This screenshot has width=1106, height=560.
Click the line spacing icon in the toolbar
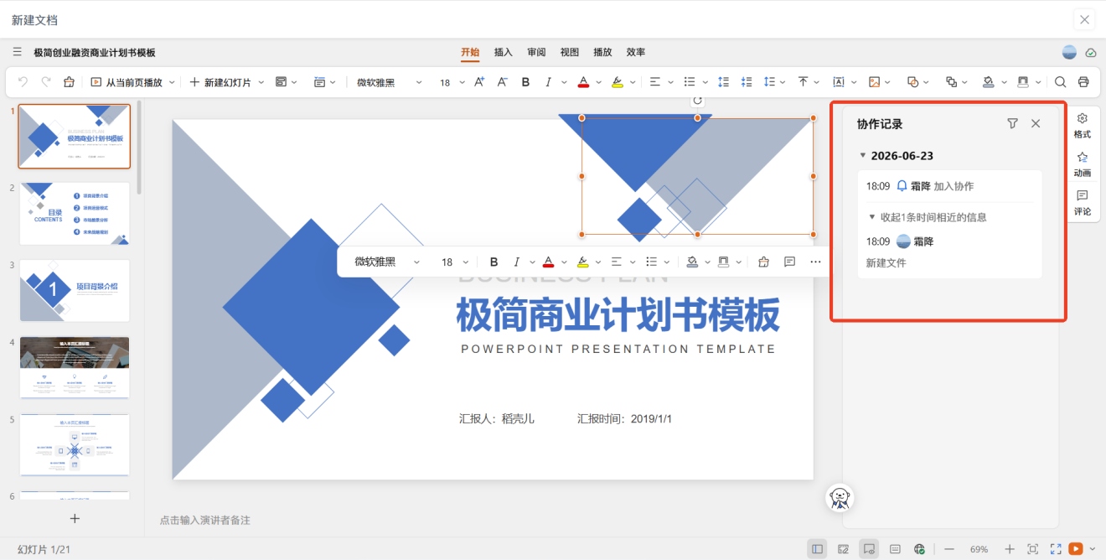tap(769, 82)
